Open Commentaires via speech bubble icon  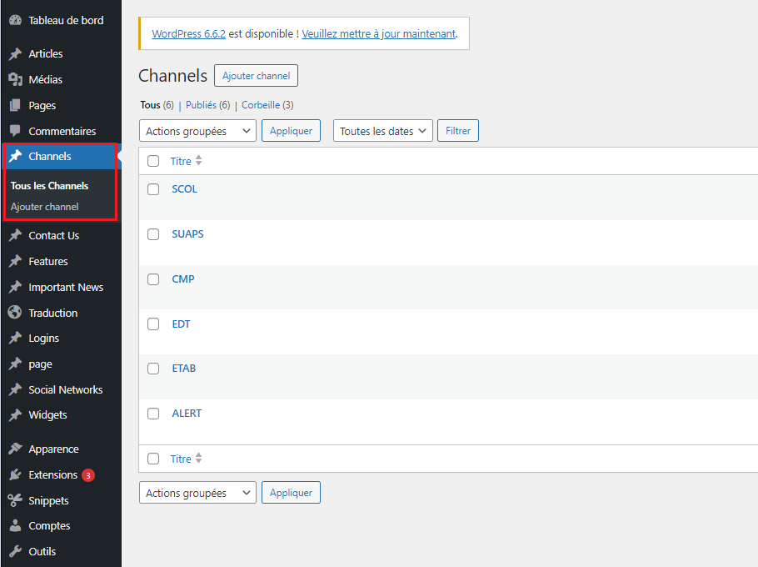(x=15, y=131)
